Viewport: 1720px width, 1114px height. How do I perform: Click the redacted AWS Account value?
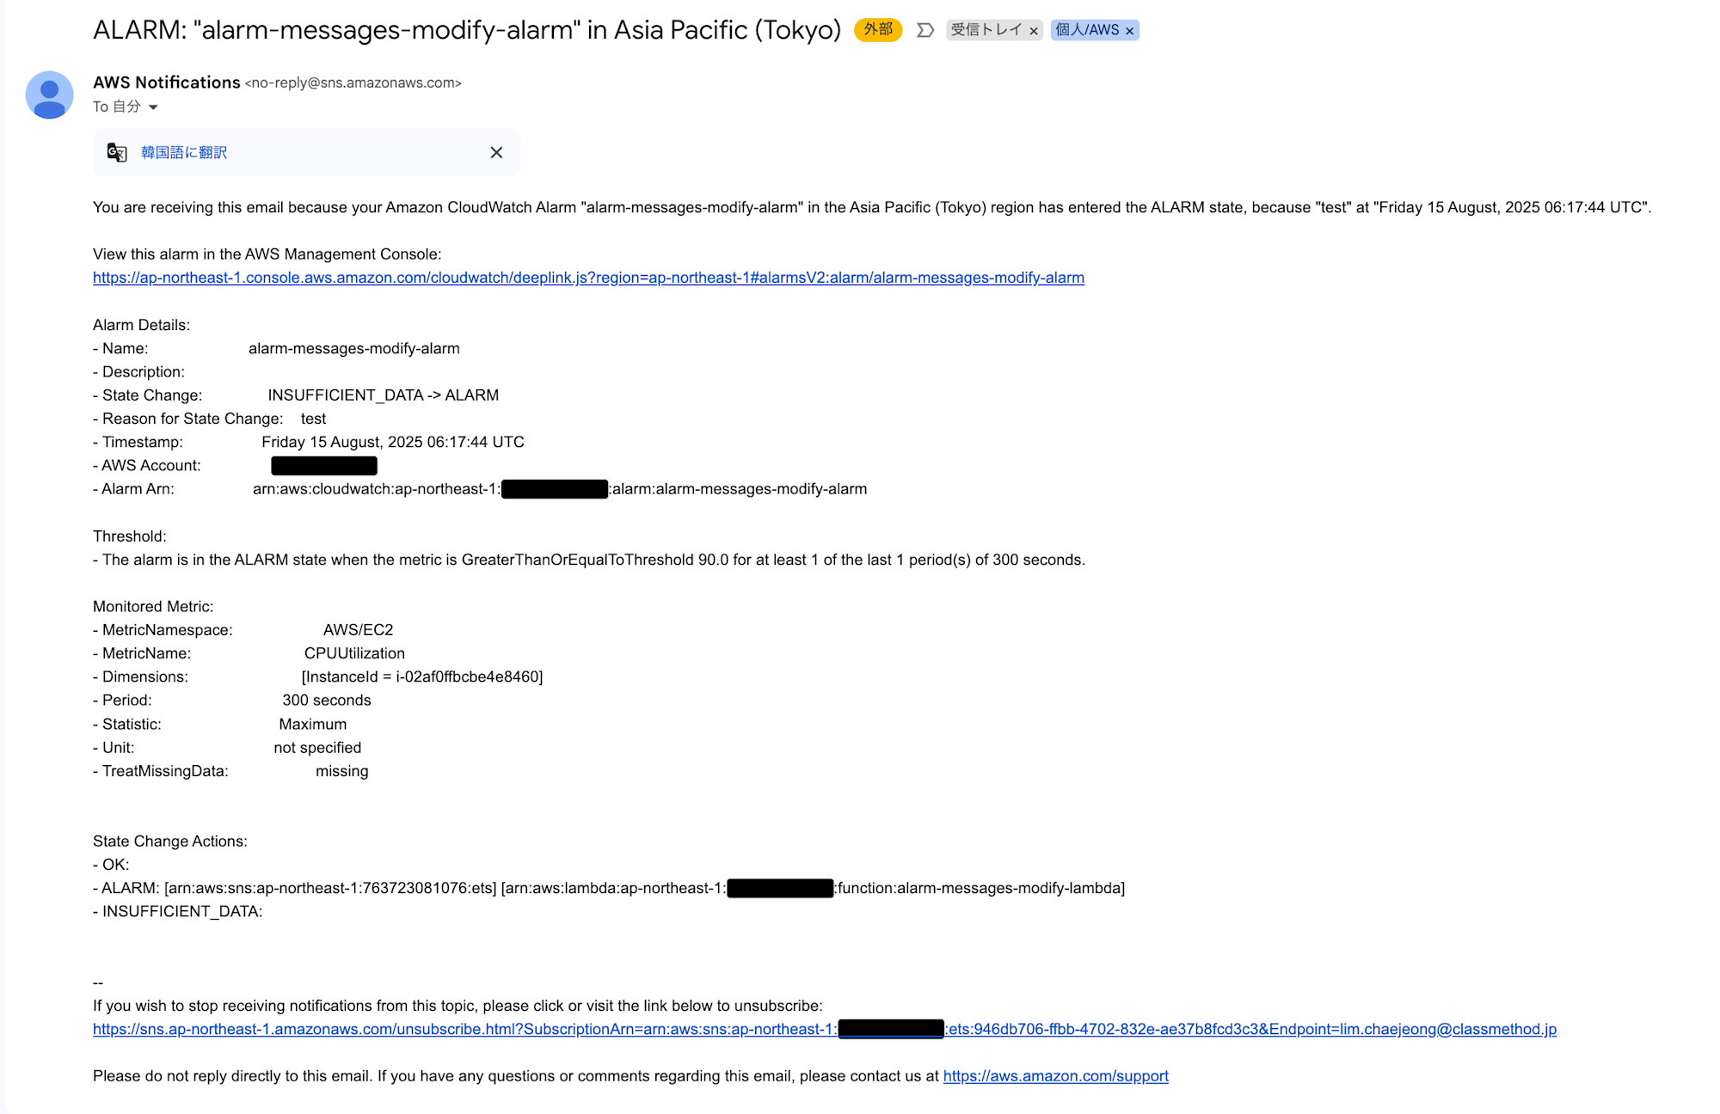click(x=324, y=466)
